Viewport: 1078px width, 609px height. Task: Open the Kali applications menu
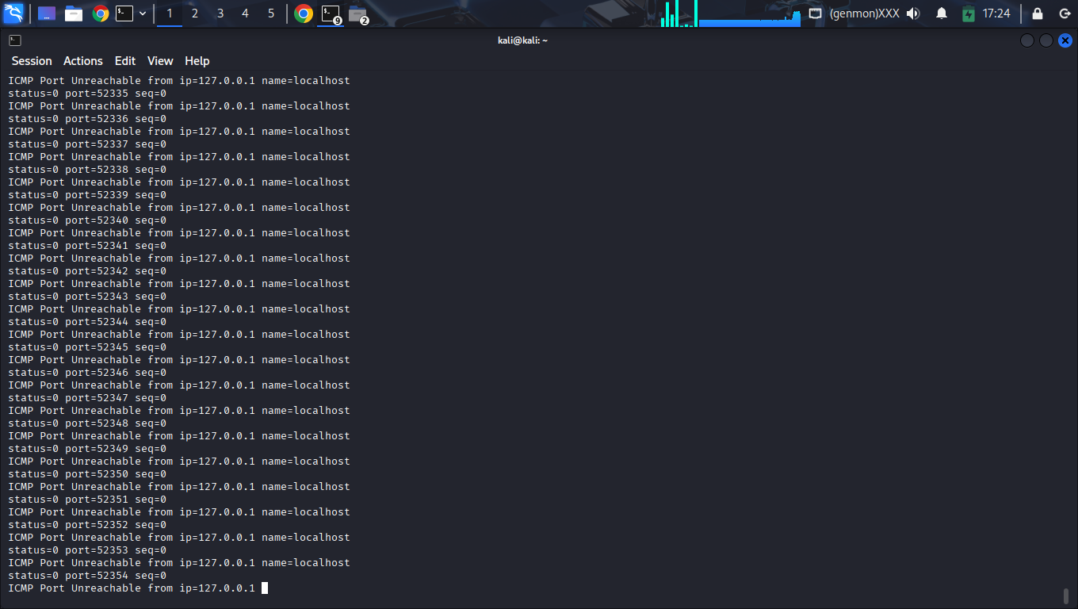[x=13, y=13]
